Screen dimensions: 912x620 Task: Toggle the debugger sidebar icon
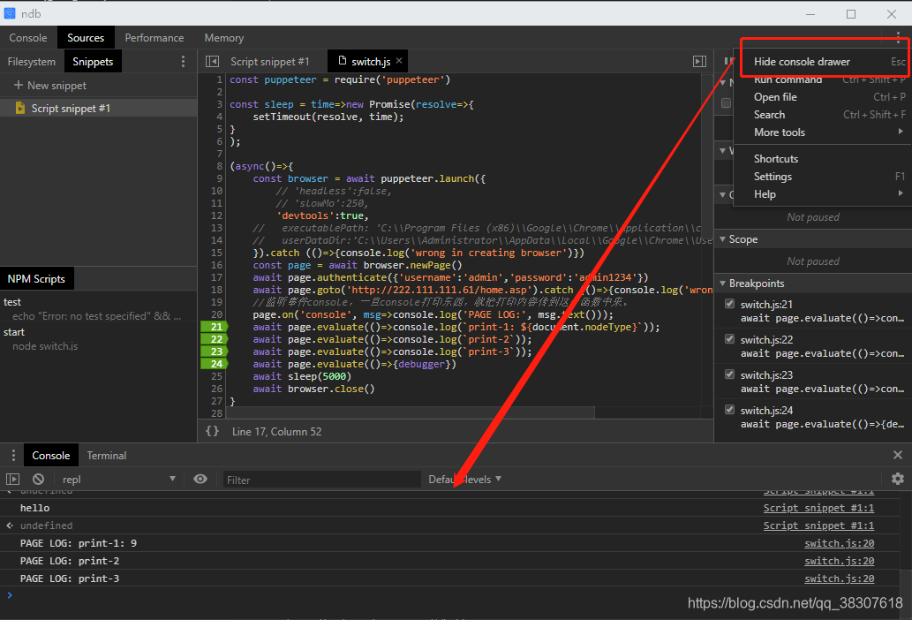[x=700, y=62]
